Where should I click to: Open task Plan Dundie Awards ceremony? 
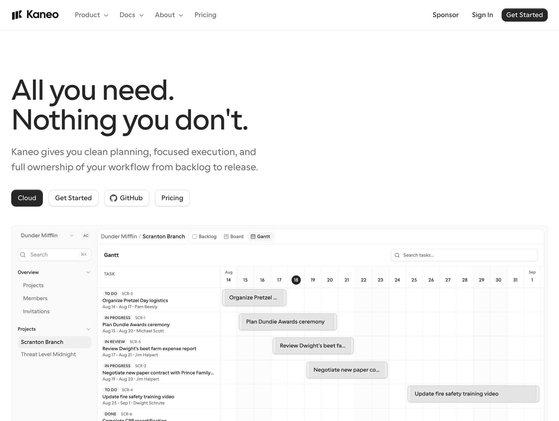136,325
